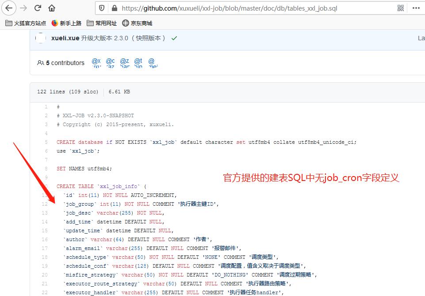Click the 5 contributors link

[64, 63]
